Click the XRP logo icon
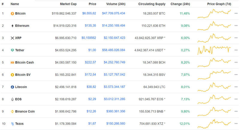Image resolution: width=240 pixels, height=130 pixels. pyautogui.click(x=12, y=38)
